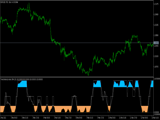Click the 5 Mar 01:00 time label
Screen dimensions: 160x120
pyautogui.click(x=57, y=118)
